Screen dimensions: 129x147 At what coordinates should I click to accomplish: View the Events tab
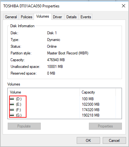click(86, 17)
